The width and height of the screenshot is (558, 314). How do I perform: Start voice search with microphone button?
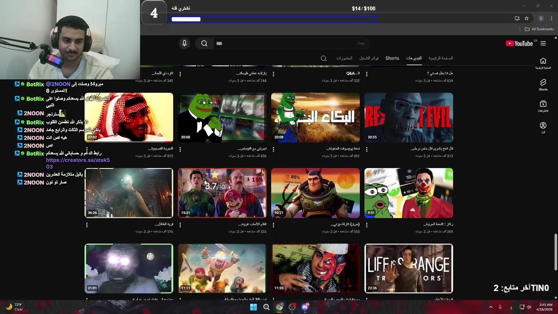(x=184, y=43)
